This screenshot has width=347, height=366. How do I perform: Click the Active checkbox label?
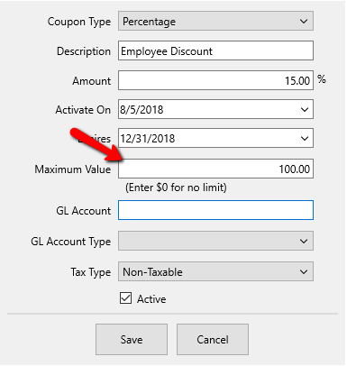point(151,299)
